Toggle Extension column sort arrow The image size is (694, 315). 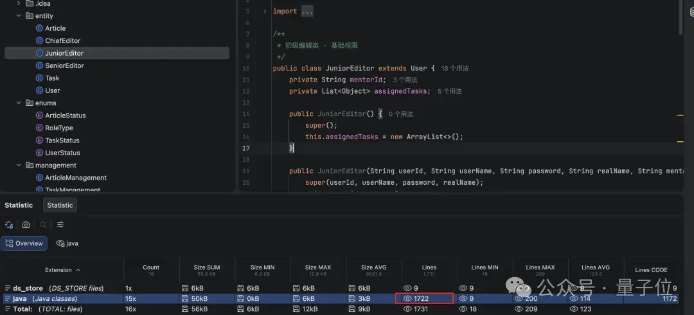click(78, 270)
